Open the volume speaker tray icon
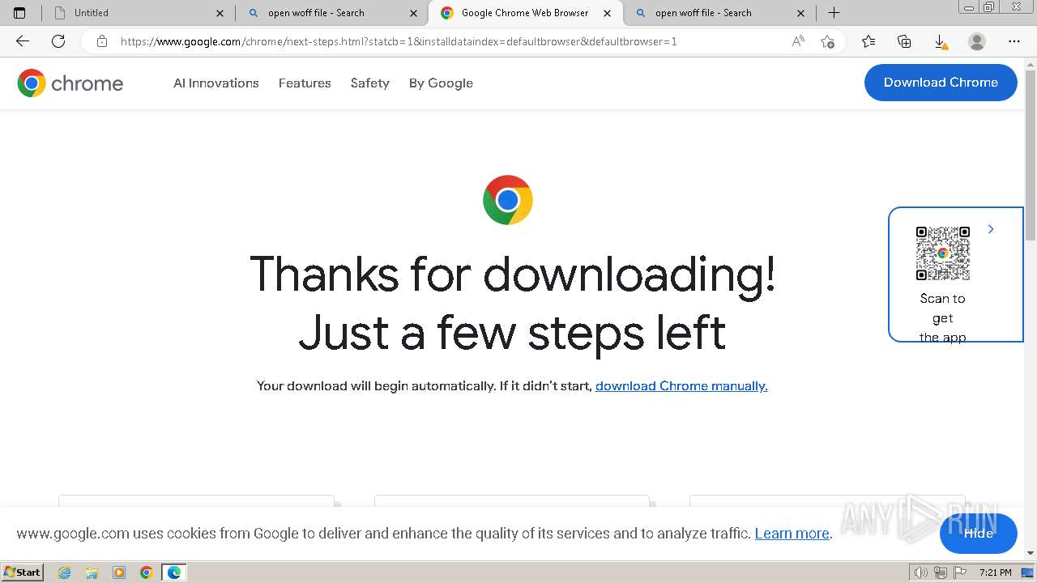 coord(921,572)
